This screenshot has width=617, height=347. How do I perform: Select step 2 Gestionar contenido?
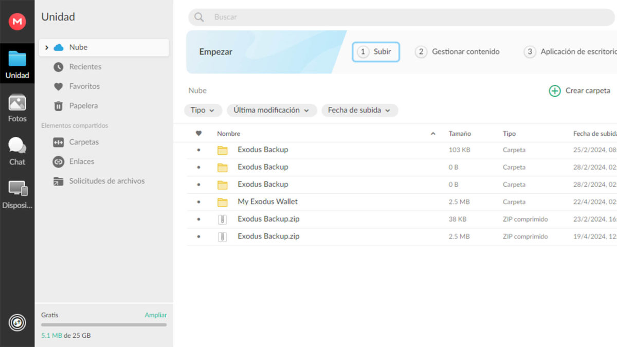[x=458, y=52]
